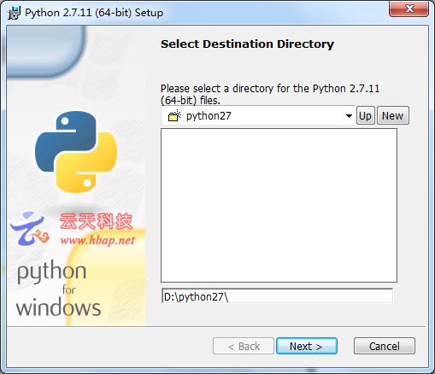The height and width of the screenshot is (374, 435).
Task: Click the Python 2.7.11 (64-bit) Setup title
Action: coord(94,13)
